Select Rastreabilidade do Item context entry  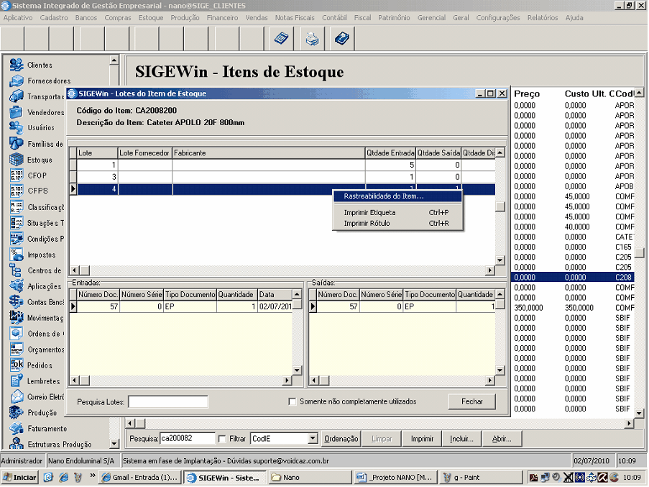coord(397,196)
